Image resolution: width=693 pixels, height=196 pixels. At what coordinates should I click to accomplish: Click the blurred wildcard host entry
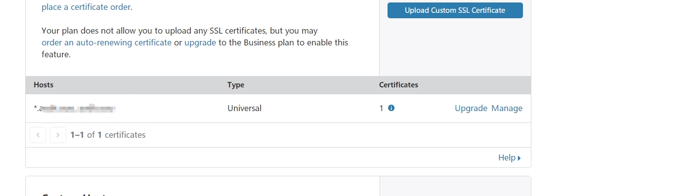tap(75, 108)
